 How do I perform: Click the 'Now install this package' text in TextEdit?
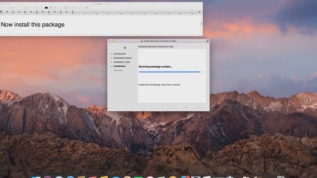point(33,25)
